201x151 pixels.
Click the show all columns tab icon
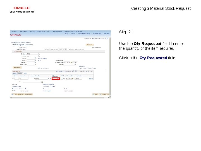pos(25,74)
